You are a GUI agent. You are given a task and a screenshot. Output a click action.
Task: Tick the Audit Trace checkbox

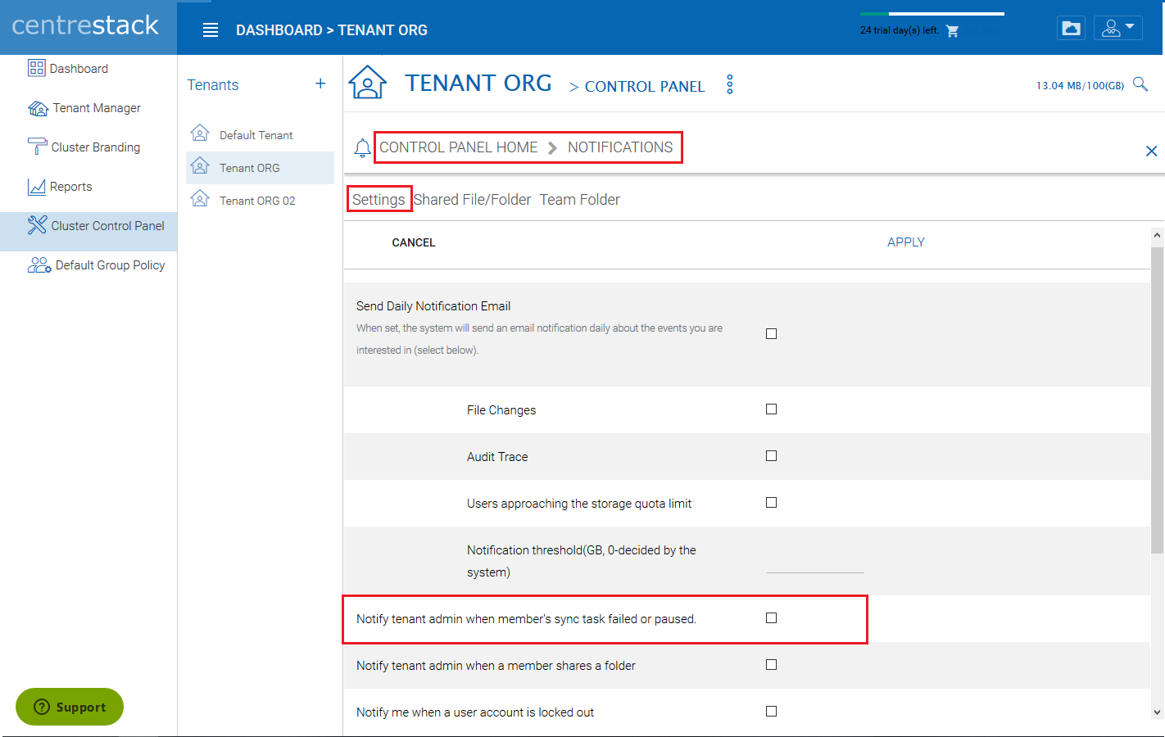point(771,455)
